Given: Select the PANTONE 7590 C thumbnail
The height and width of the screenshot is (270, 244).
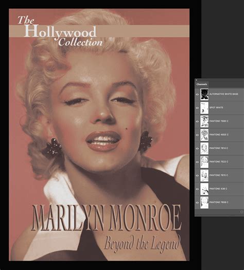Looking at the screenshot, I should (x=204, y=121).
